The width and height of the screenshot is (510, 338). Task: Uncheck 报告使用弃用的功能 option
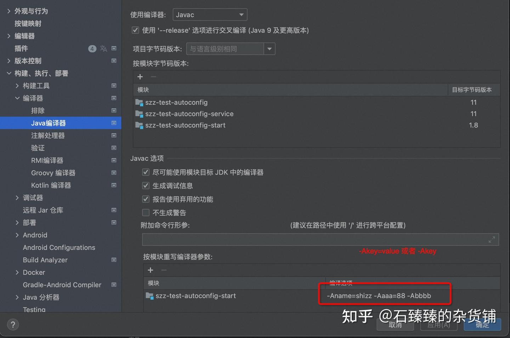pos(146,199)
